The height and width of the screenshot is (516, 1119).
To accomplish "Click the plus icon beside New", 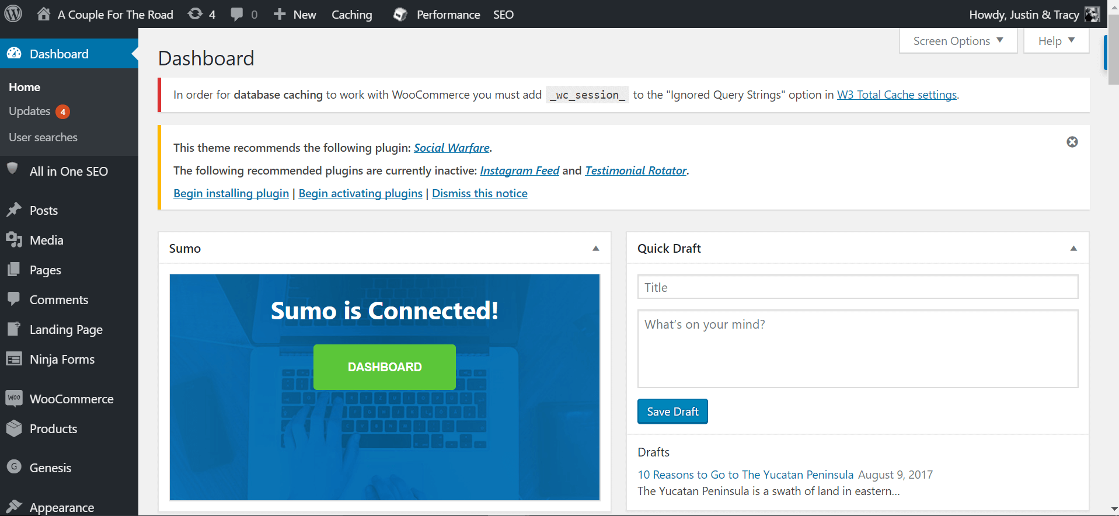I will pyautogui.click(x=280, y=14).
